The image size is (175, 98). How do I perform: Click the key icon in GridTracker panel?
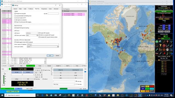[x=157, y=50]
